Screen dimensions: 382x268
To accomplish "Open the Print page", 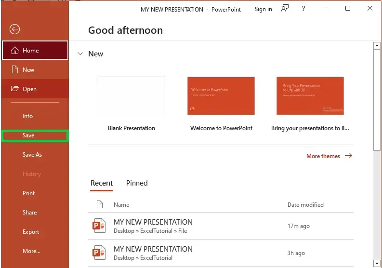I will pyautogui.click(x=35, y=193).
